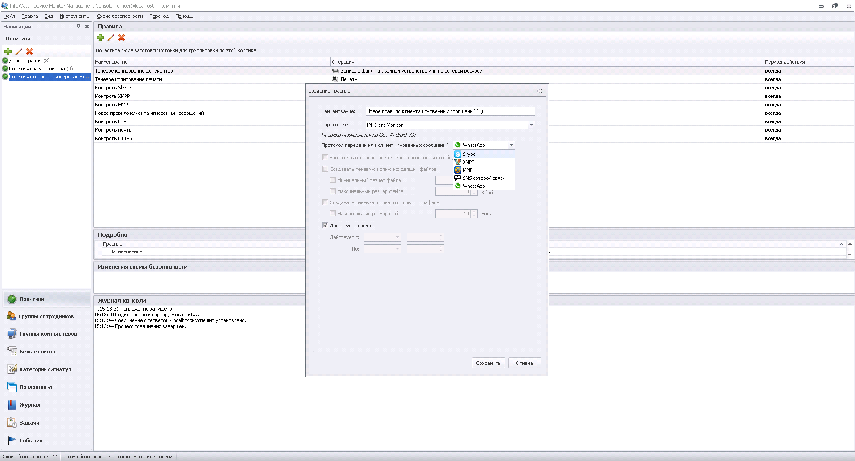
Task: Toggle Максимальный размер файла for voice traffic
Action: pyautogui.click(x=333, y=214)
